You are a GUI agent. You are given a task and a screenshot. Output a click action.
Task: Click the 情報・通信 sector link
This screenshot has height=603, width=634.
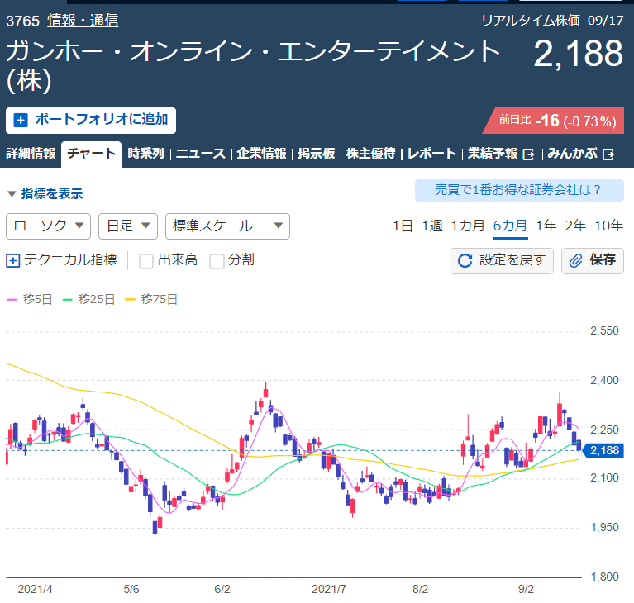83,21
